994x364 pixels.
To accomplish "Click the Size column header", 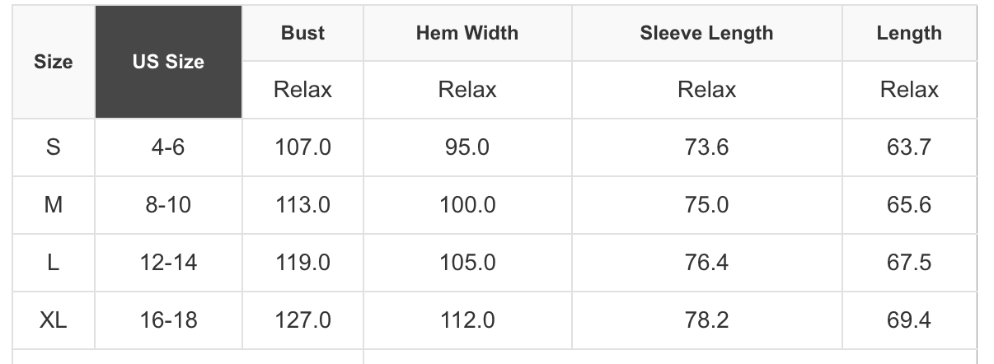I will (x=53, y=62).
